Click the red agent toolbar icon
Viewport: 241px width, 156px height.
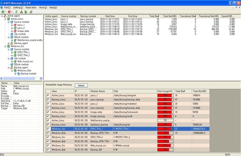coord(9,12)
